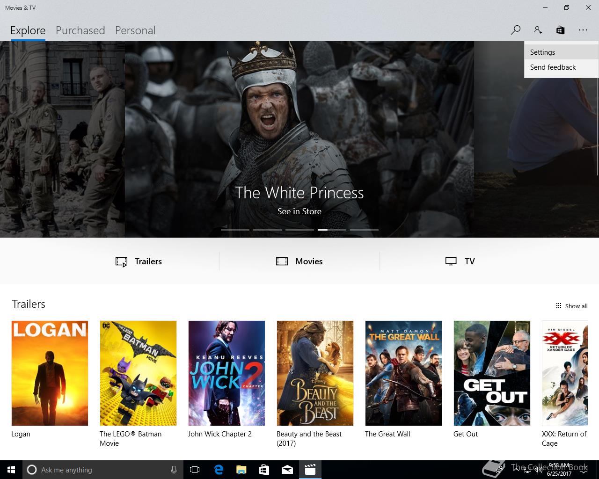The width and height of the screenshot is (599, 479).
Task: Switch to the Purchased tab
Action: click(x=80, y=30)
